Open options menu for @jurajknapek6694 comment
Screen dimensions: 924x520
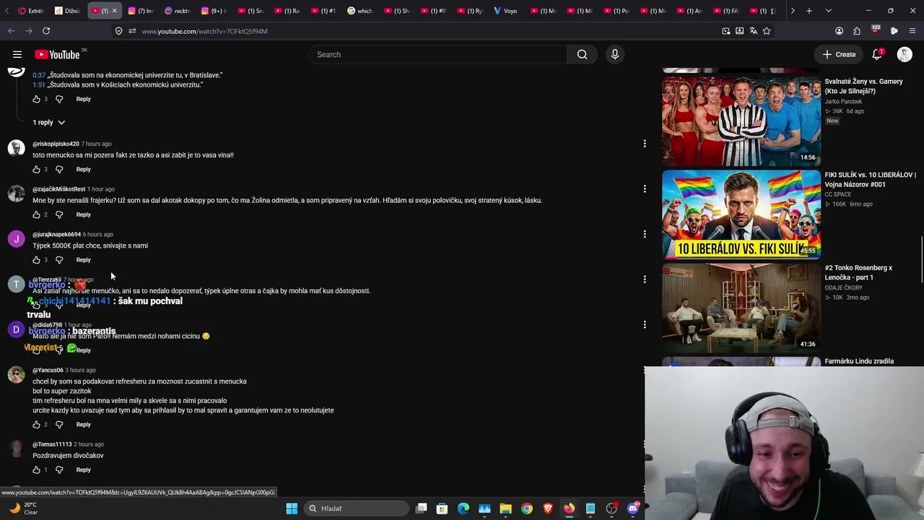pyautogui.click(x=645, y=234)
